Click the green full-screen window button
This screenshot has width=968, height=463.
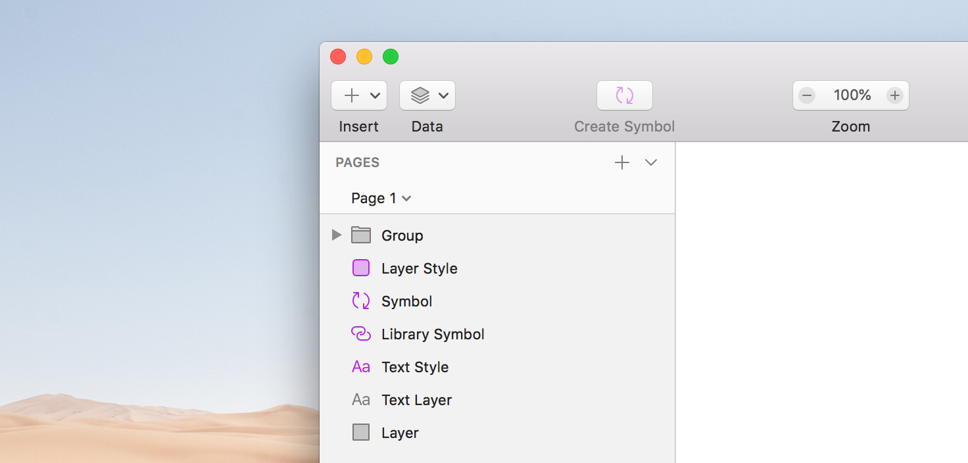coord(391,57)
